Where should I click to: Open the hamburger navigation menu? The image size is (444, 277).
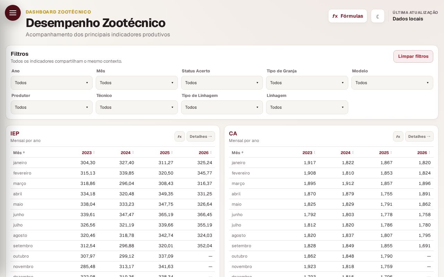click(x=13, y=13)
